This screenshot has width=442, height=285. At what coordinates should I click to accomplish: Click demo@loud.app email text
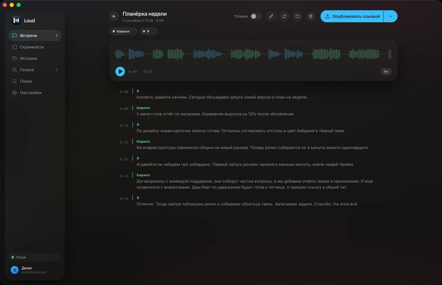34,272
